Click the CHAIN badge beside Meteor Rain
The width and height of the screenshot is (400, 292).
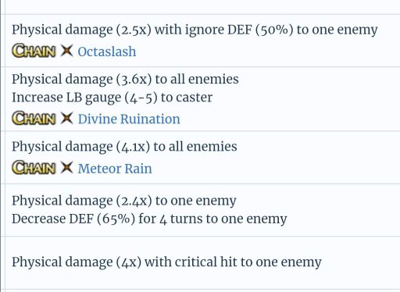pyautogui.click(x=34, y=168)
